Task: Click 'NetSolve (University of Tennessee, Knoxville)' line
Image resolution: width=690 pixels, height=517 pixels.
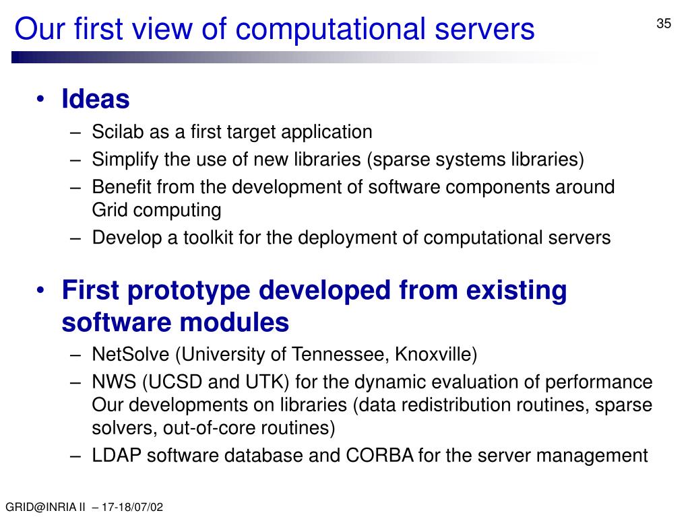Action: (x=284, y=354)
